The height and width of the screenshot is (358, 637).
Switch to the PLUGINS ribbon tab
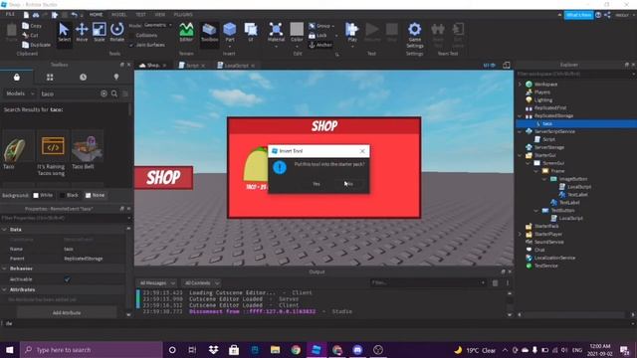point(183,14)
